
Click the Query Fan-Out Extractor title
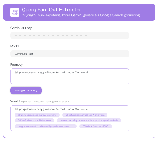[x=52, y=10]
